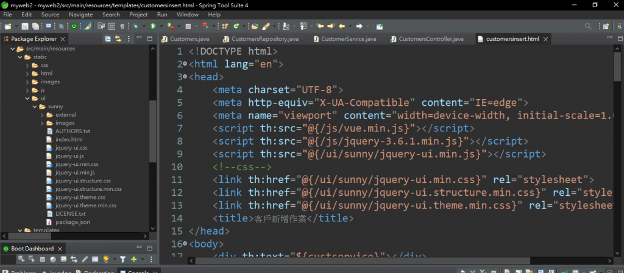624x273 pixels.
Task: Expand the css folder
Action: point(27,65)
